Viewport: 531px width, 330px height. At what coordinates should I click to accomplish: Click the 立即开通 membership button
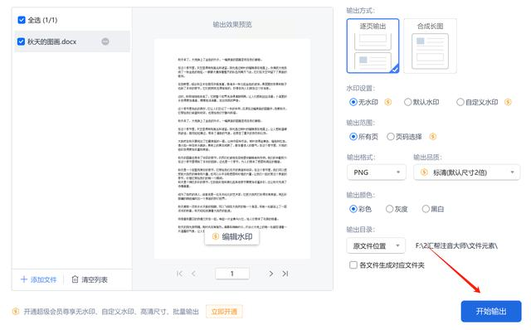224,312
